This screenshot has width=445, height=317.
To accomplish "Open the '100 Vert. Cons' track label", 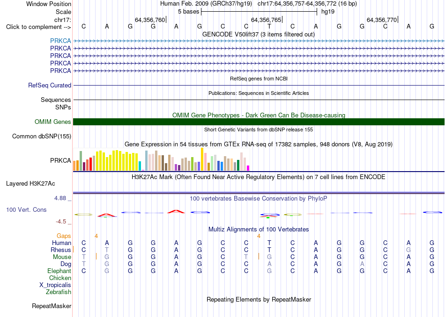I will (x=26, y=209).
